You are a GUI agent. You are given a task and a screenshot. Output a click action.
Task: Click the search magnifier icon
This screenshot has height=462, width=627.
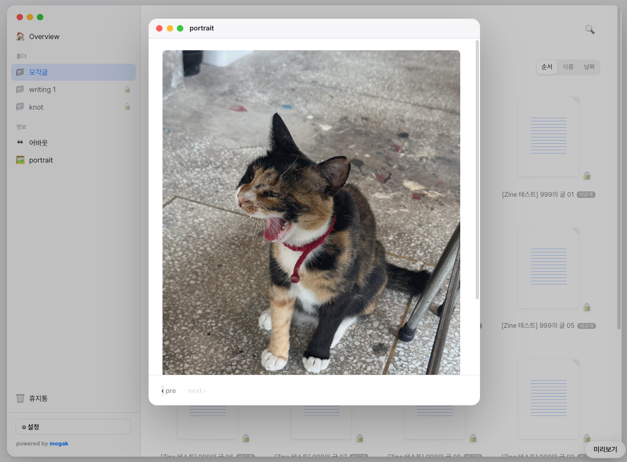(590, 29)
